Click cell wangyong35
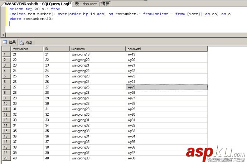 [x=98, y=142]
